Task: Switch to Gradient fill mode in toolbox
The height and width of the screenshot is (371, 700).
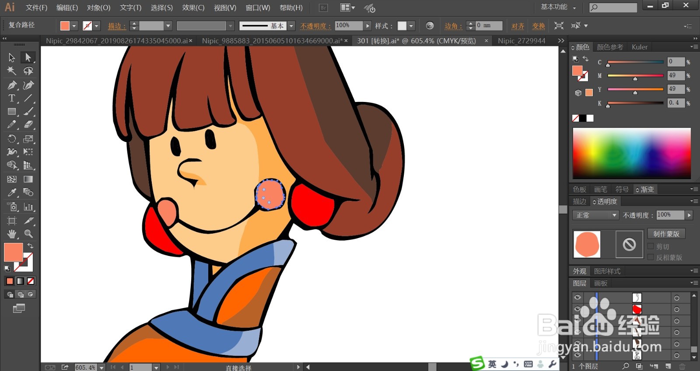Action: click(20, 281)
